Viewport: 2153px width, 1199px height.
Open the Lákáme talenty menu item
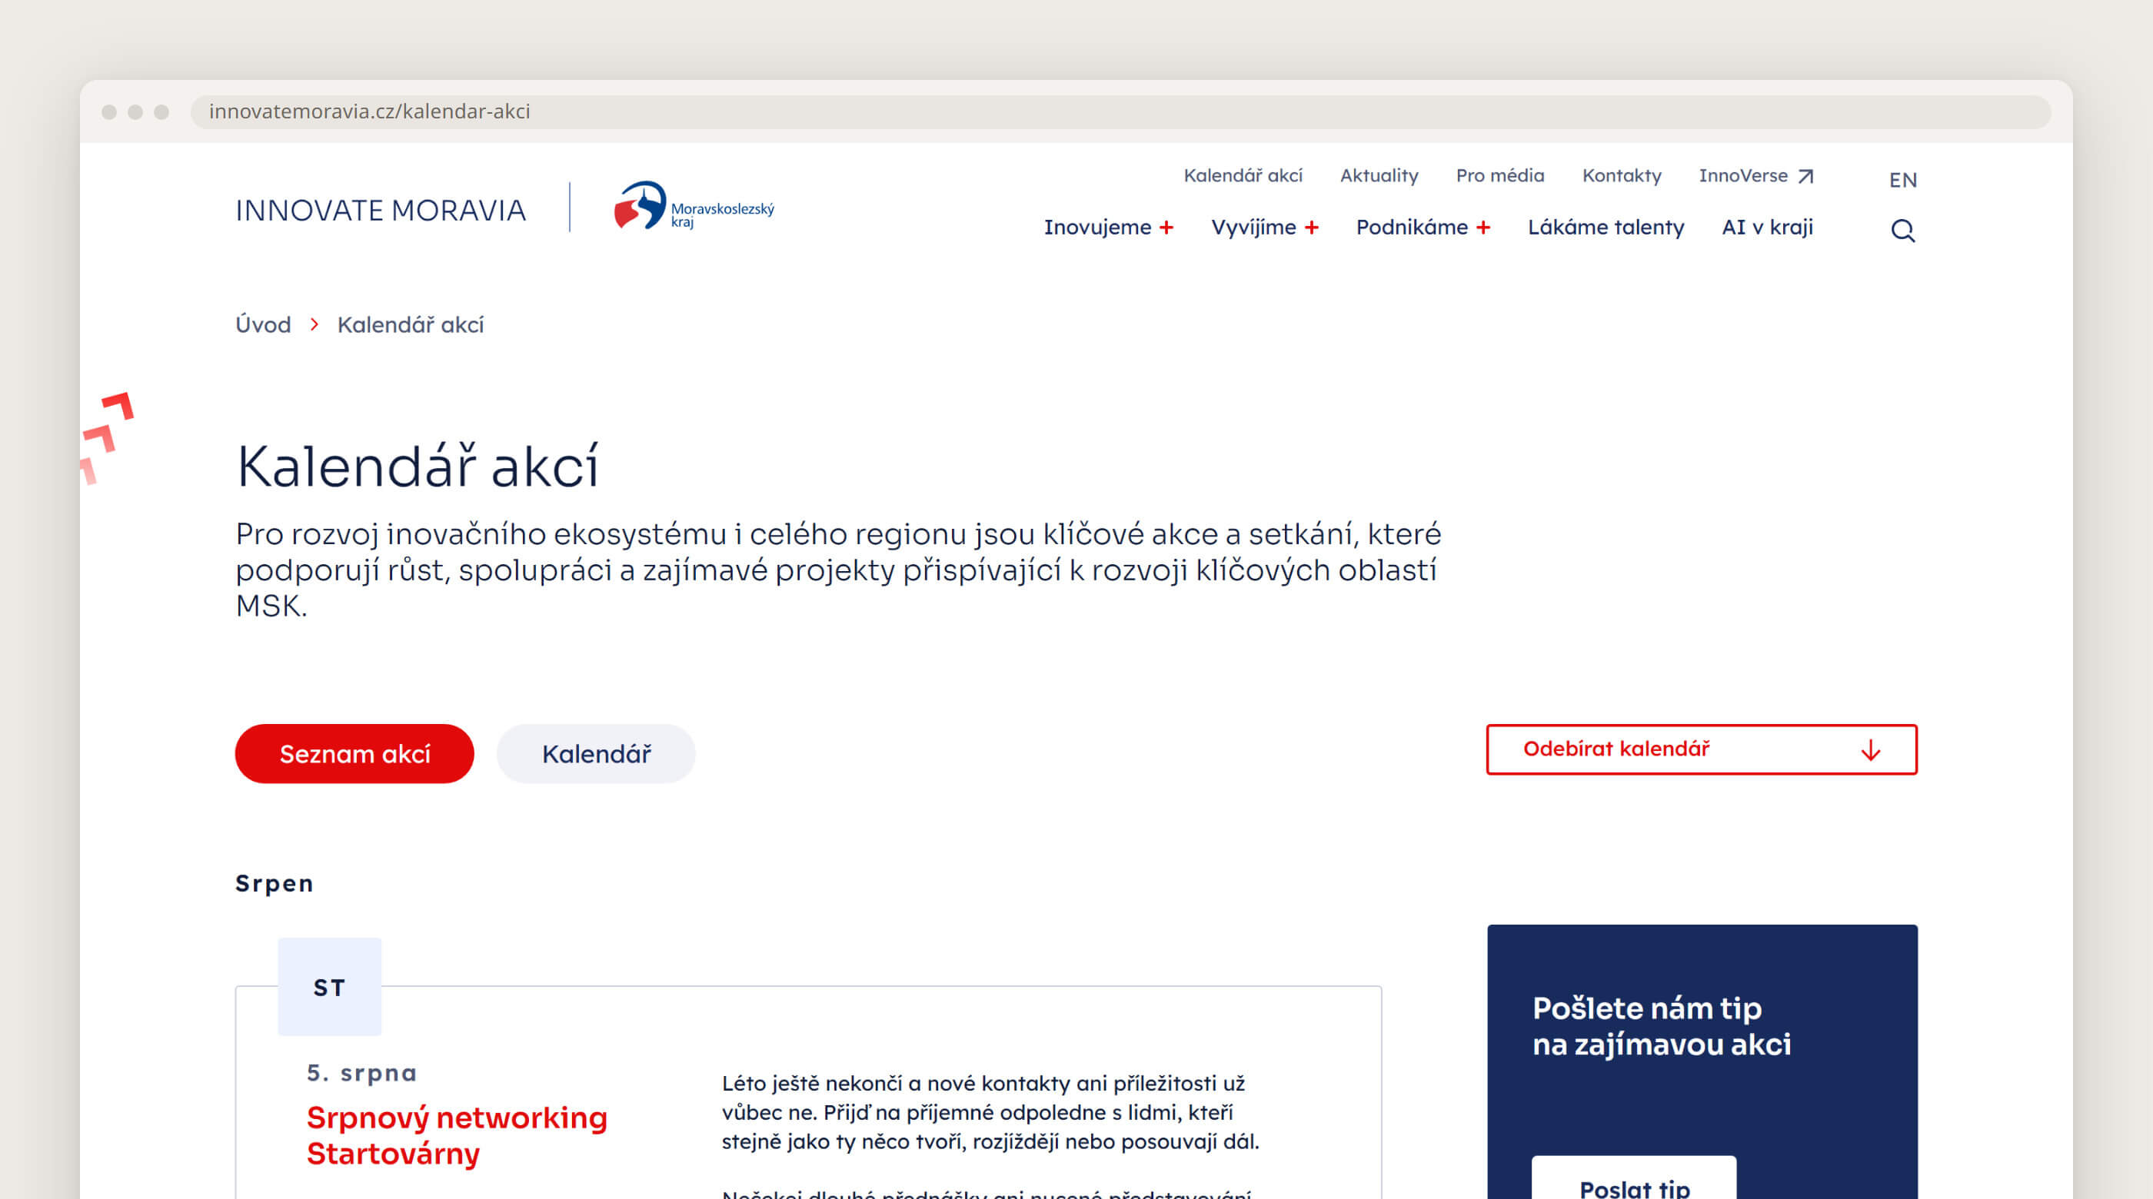click(x=1606, y=228)
